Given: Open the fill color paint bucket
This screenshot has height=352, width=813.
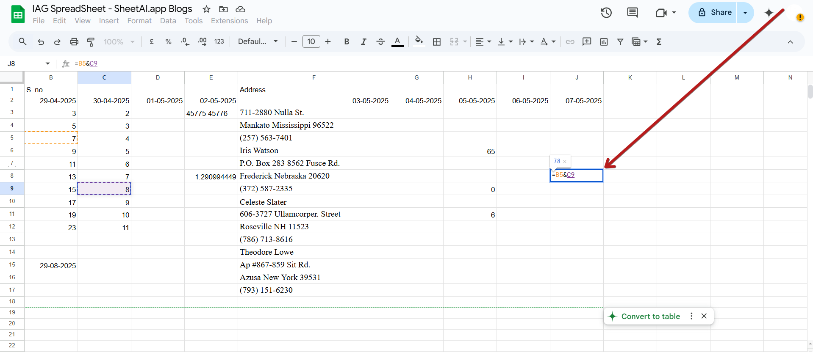Looking at the screenshot, I should (x=419, y=41).
